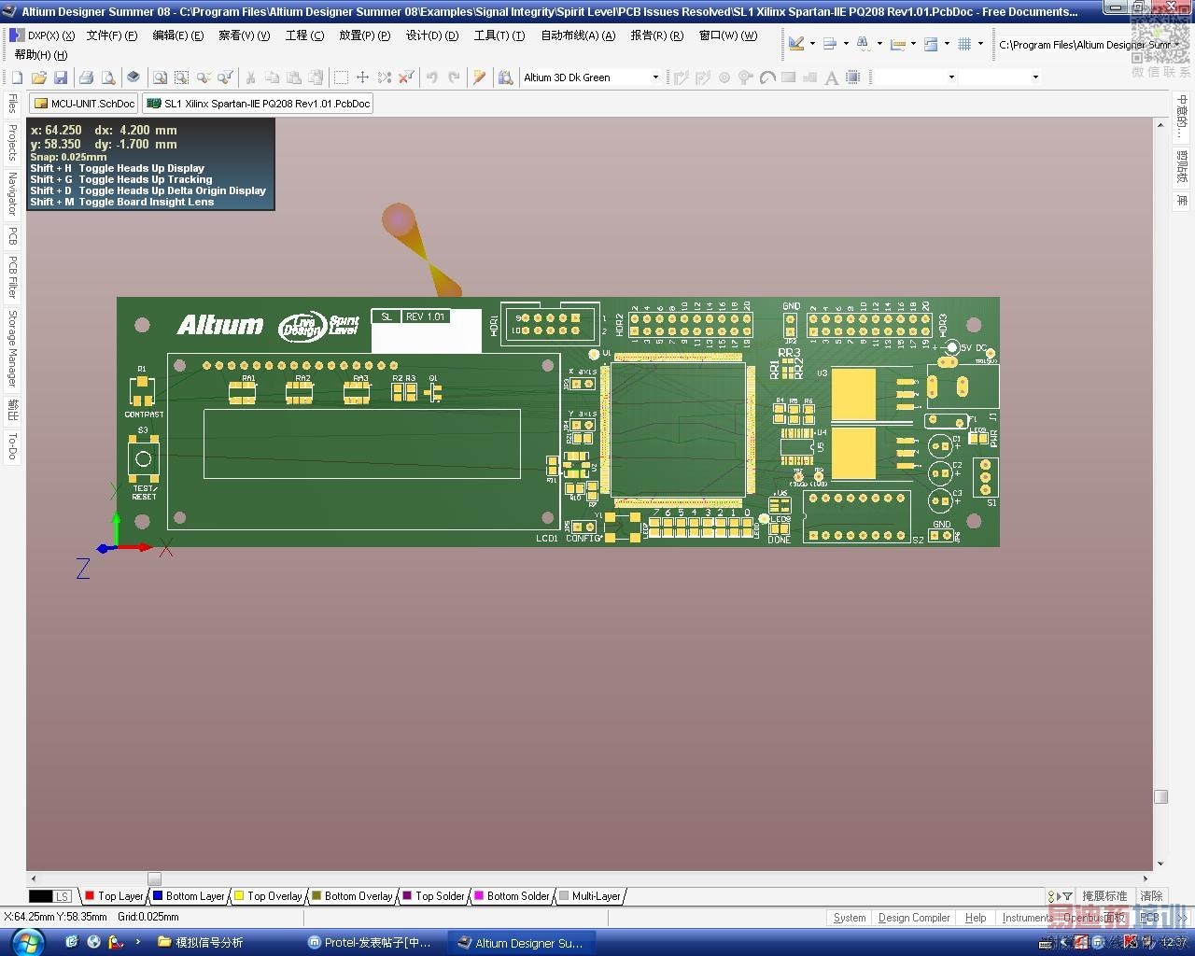This screenshot has height=956, width=1195.
Task: Click the grid icon in toolbar
Action: 964,44
